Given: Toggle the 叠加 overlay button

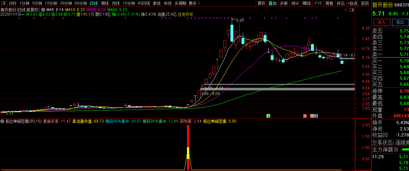Looking at the screenshot, I should [272, 3].
